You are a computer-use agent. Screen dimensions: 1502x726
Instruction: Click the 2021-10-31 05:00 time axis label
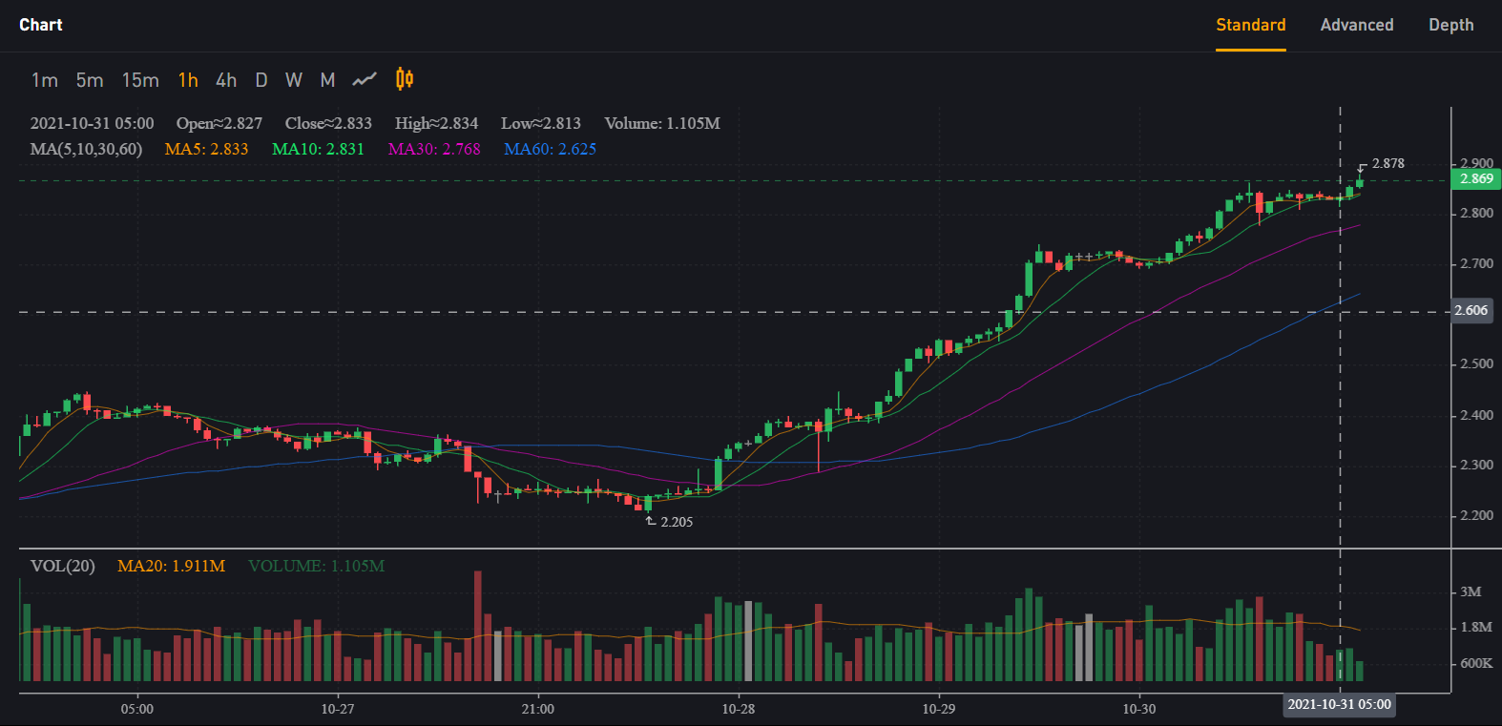tap(1339, 704)
